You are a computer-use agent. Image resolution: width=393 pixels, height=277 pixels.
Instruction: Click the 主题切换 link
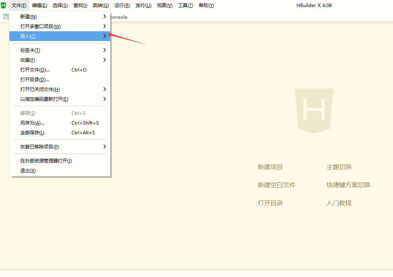(339, 167)
